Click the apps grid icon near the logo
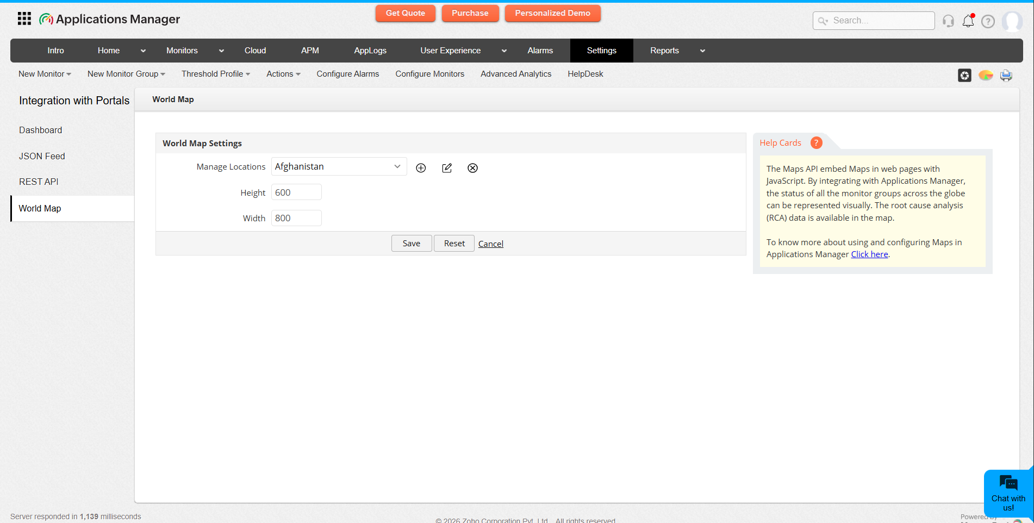1034x523 pixels. 24,18
